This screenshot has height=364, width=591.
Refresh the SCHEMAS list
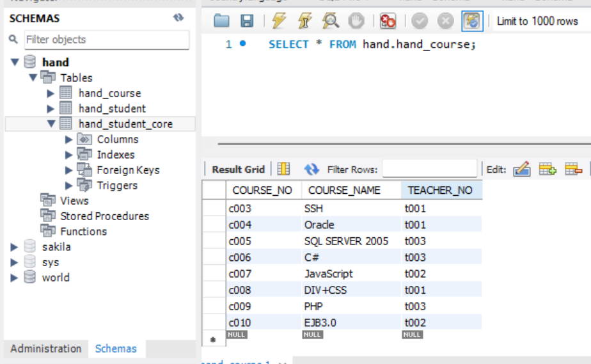click(x=178, y=17)
